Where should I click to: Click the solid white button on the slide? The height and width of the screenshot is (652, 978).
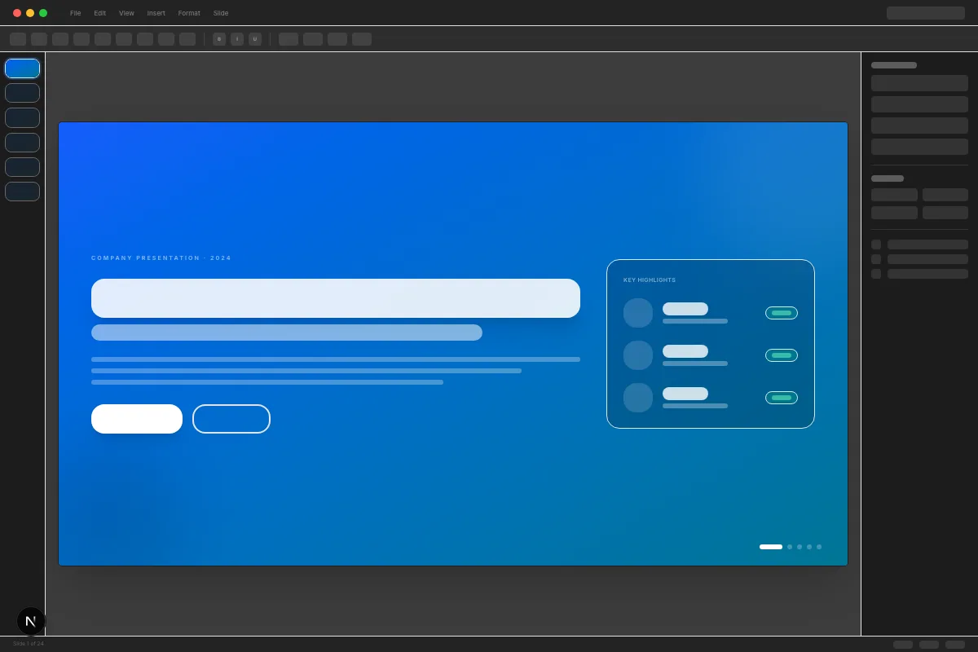click(x=137, y=419)
